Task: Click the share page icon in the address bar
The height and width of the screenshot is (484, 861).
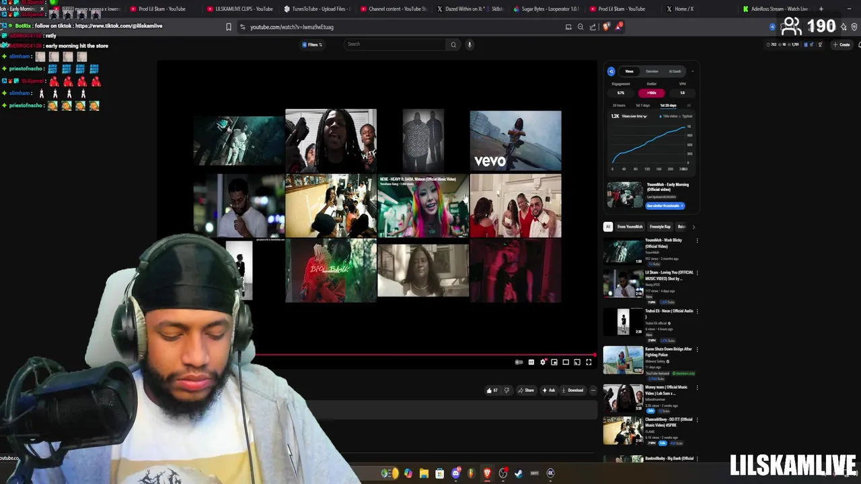Action: [593, 27]
